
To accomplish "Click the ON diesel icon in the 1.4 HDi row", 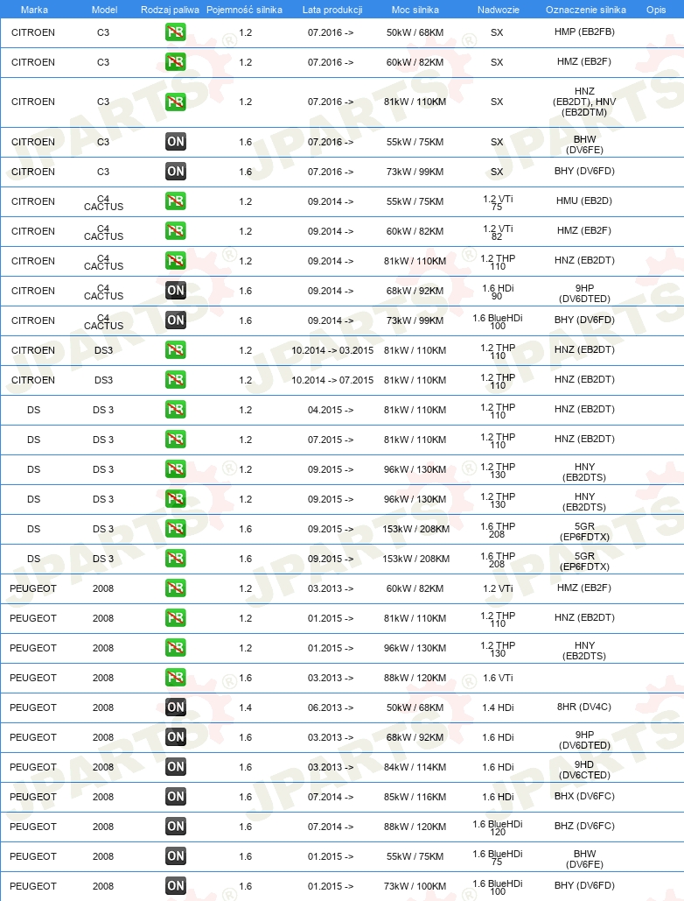I will (176, 707).
